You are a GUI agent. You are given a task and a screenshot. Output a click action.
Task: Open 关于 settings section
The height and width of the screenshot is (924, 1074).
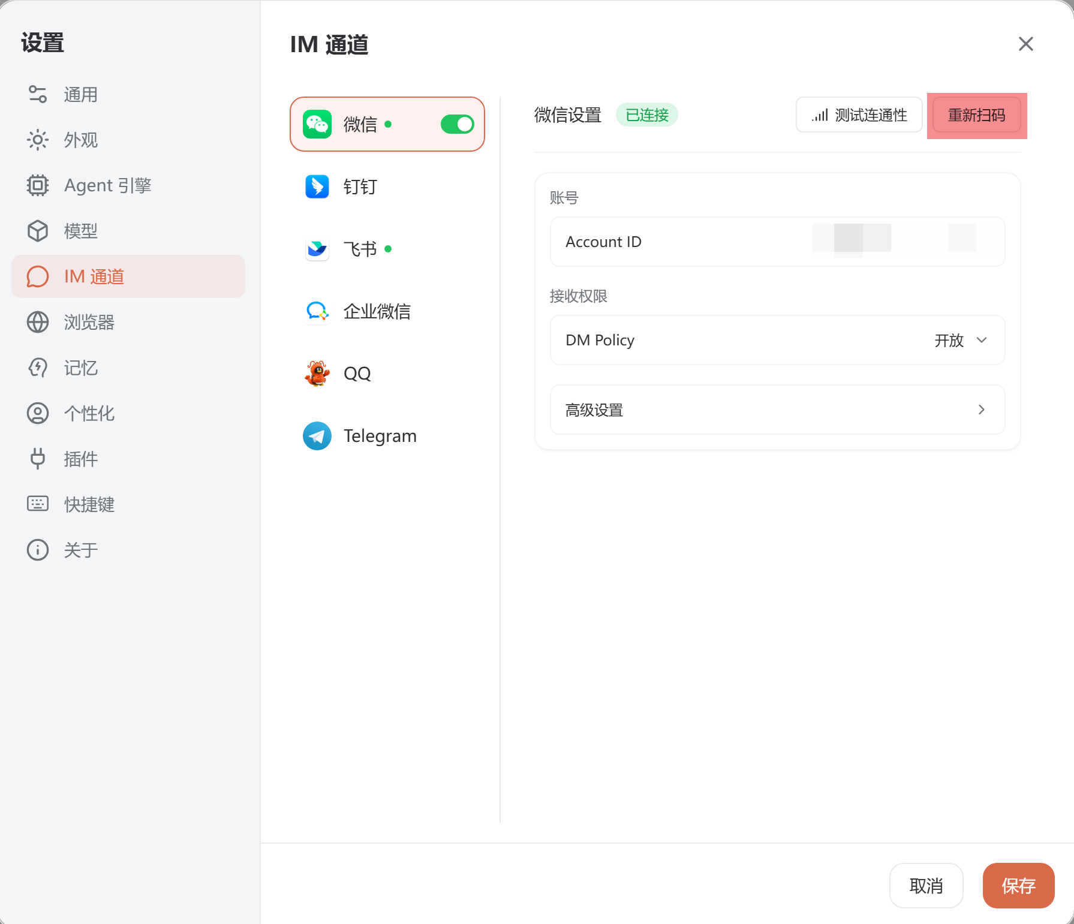pos(128,550)
